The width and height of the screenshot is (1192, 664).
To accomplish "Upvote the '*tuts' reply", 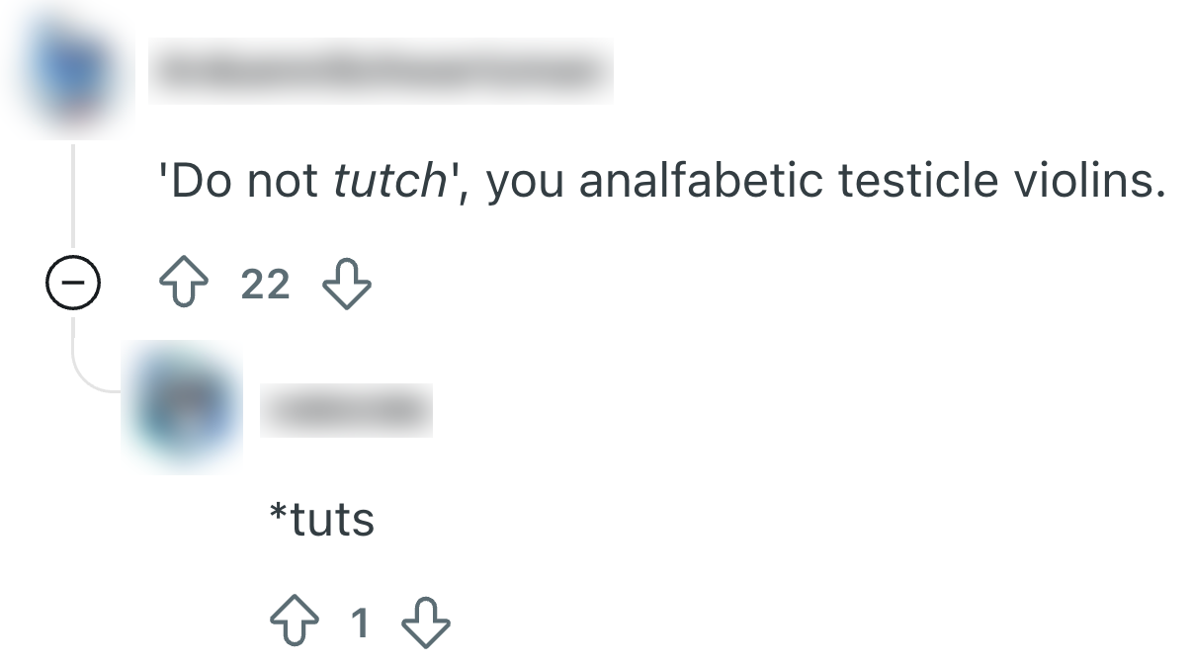I will point(293,623).
